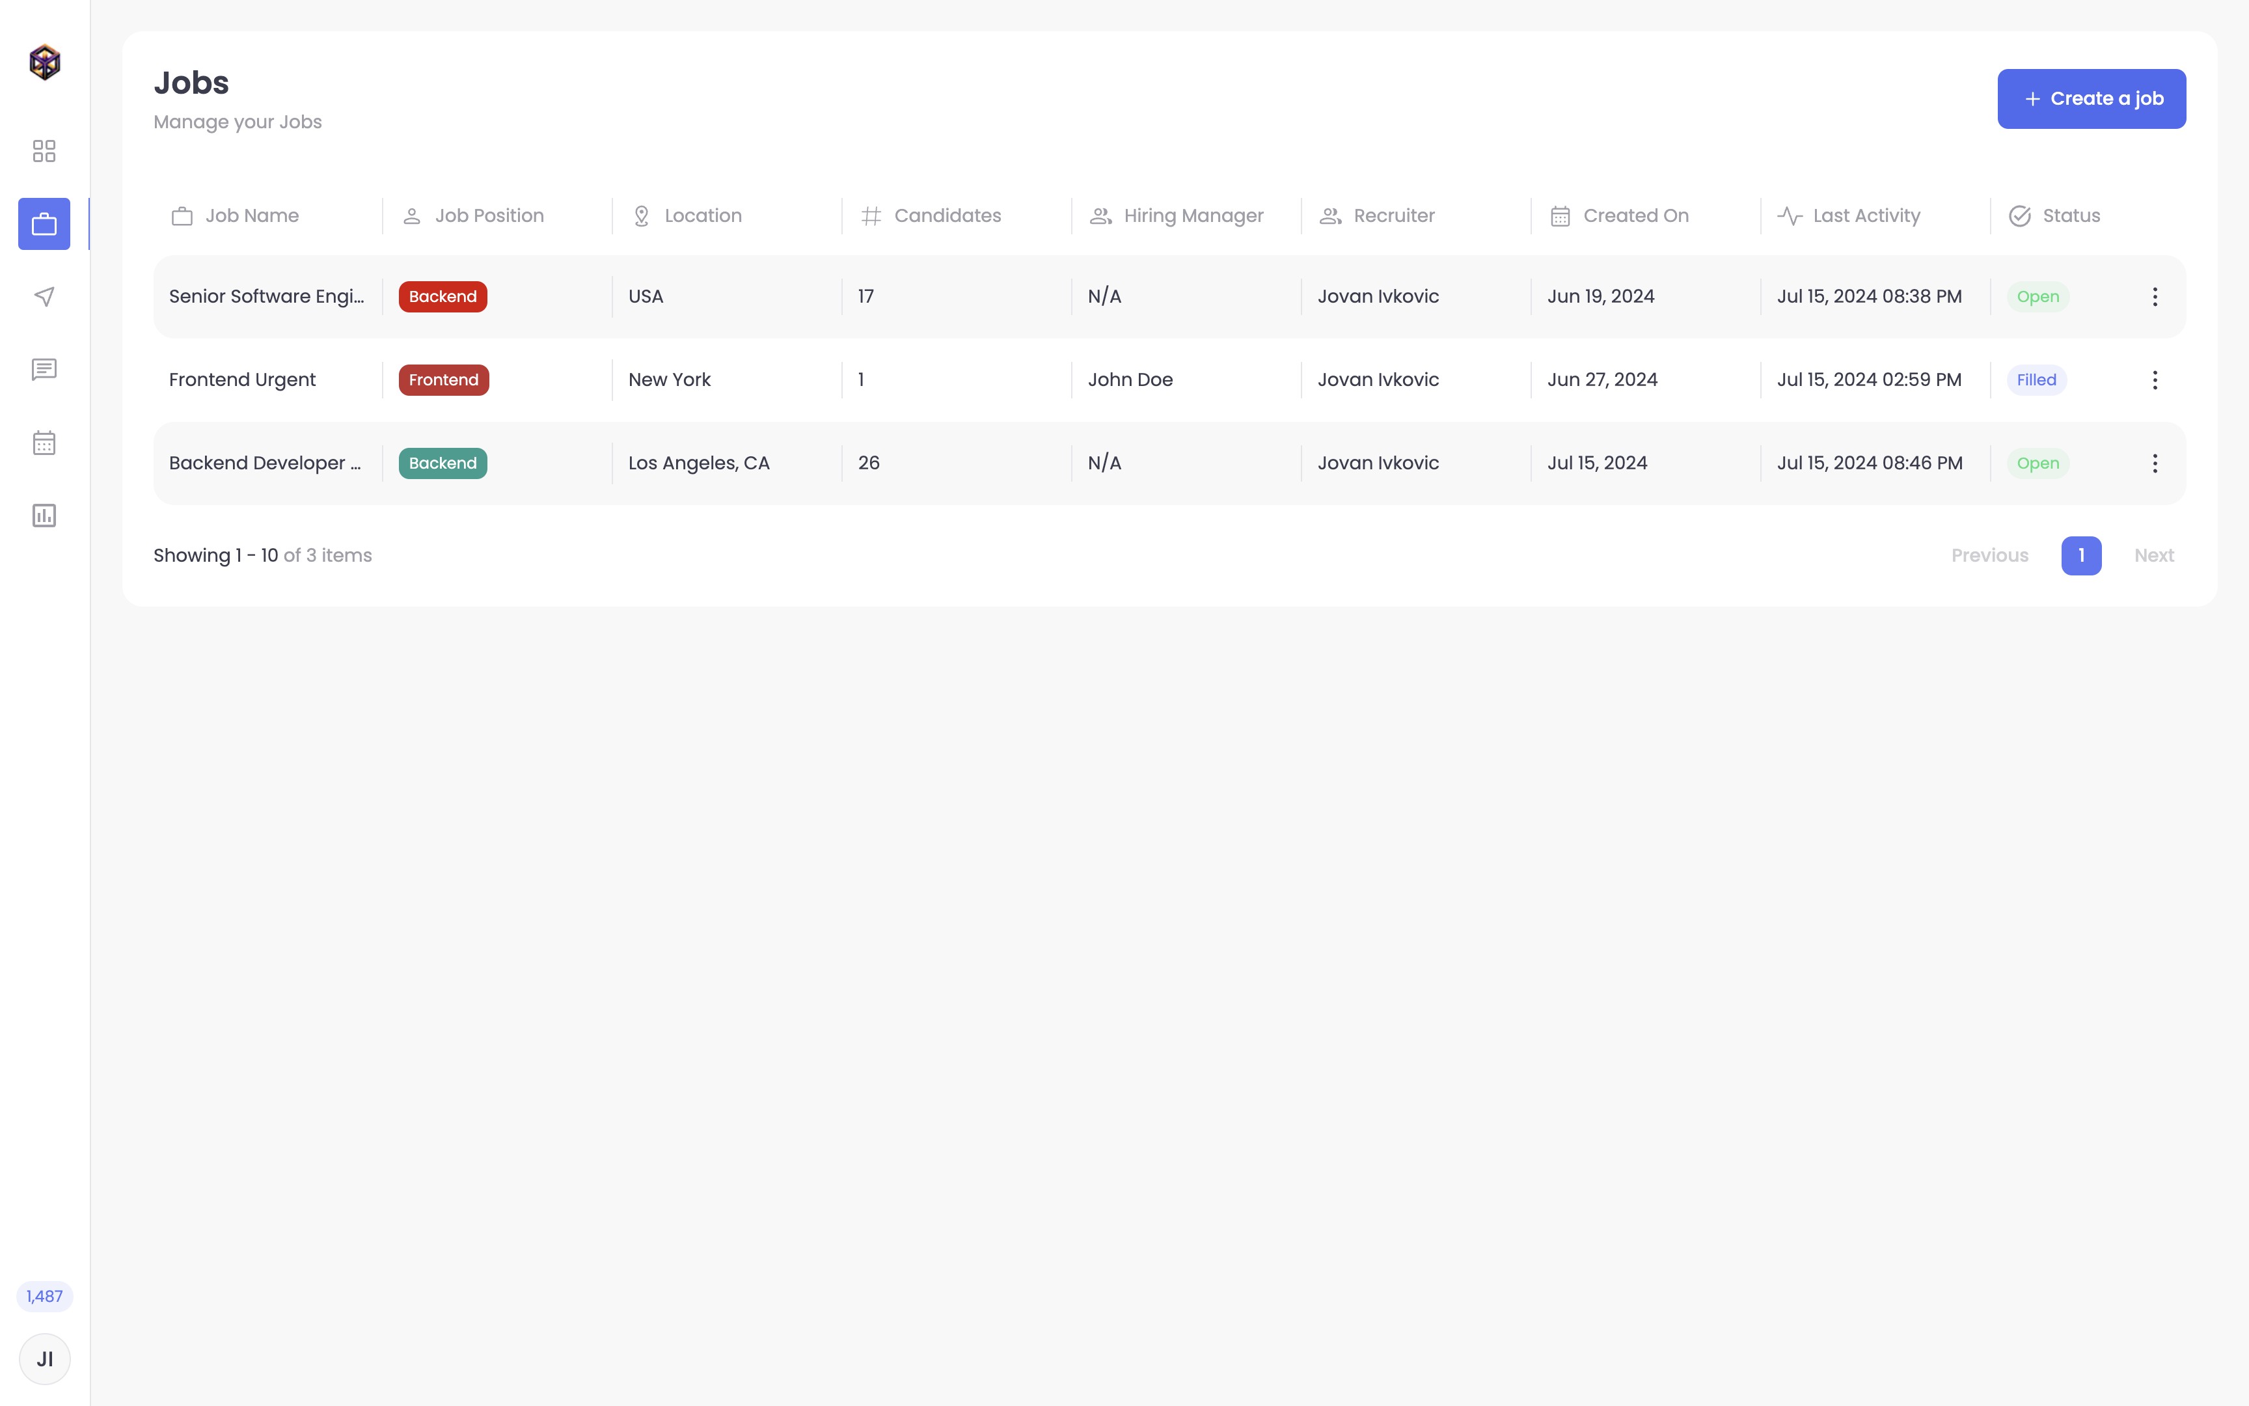Select page 1 in pagination
The image size is (2249, 1406).
click(2081, 555)
